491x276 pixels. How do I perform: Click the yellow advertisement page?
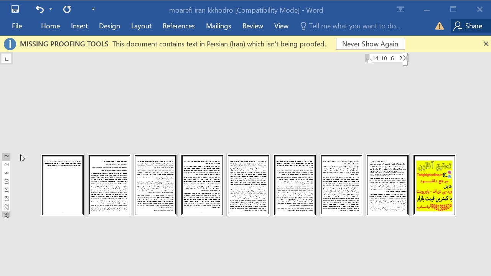(x=434, y=185)
